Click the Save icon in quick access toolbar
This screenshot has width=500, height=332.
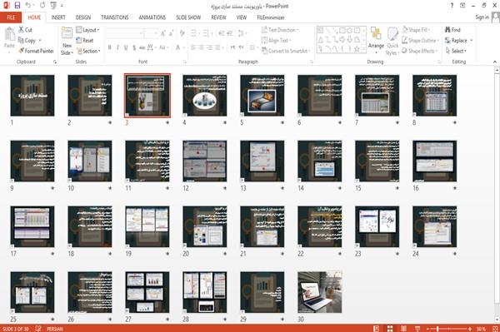17,5
